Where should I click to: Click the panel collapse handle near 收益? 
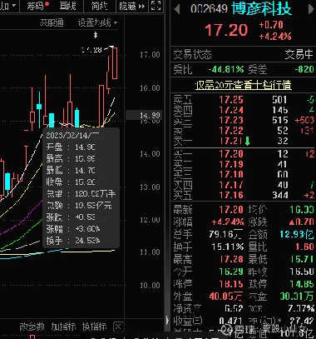[x=167, y=320]
